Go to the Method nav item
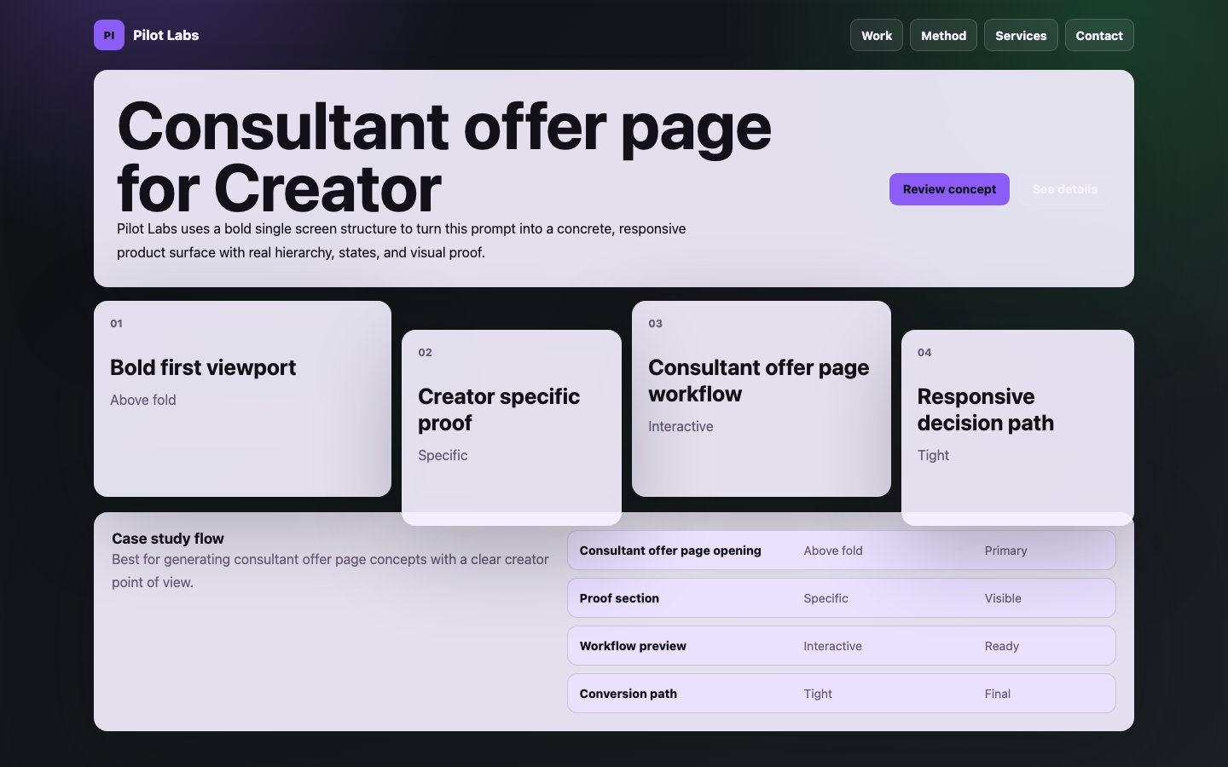Screen dimensions: 1228x767 click(x=943, y=35)
